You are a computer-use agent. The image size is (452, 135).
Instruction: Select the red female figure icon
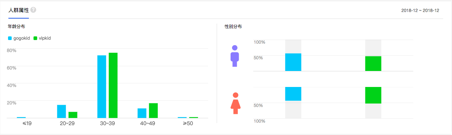click(235, 103)
